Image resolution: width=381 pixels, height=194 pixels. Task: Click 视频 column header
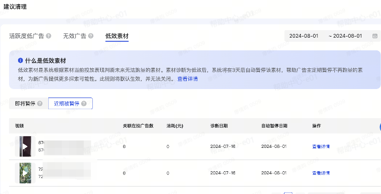click(x=19, y=126)
